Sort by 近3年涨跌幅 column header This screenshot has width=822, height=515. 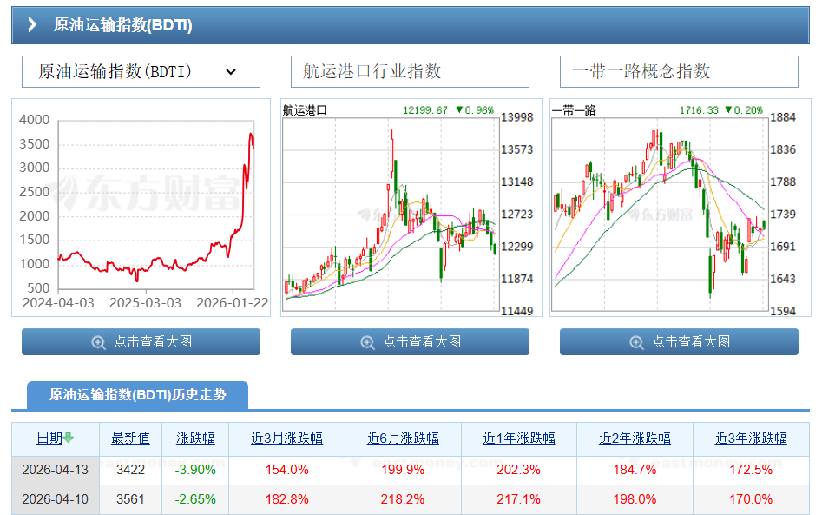click(x=751, y=438)
